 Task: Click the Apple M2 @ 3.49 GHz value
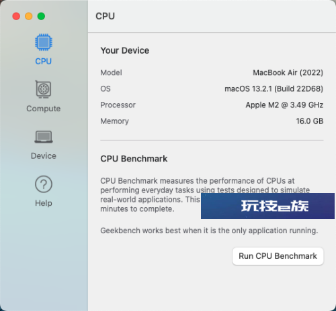(x=284, y=105)
